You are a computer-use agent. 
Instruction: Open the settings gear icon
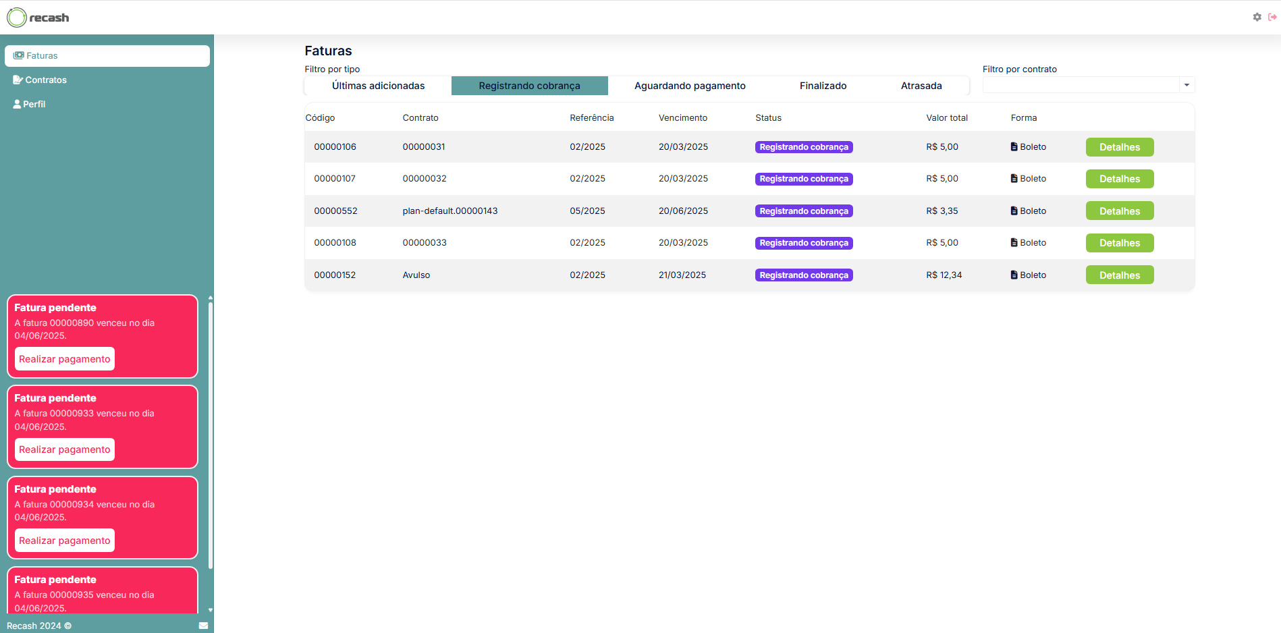click(1257, 18)
